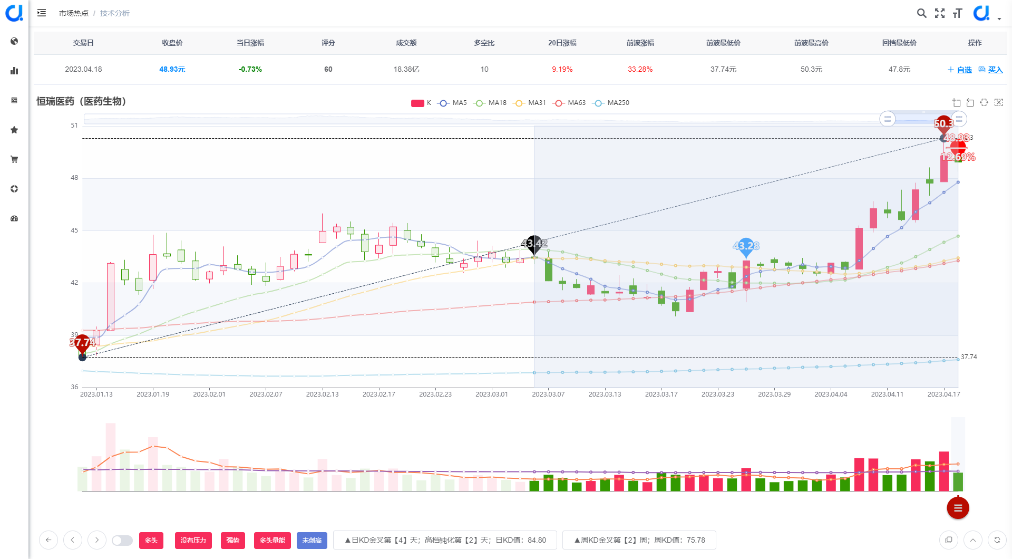1012x559 pixels.
Task: Clear the chart brush selection
Action: pyautogui.click(x=999, y=102)
